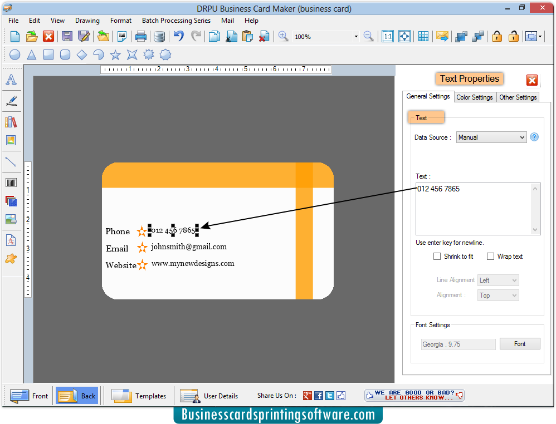Click the Print icon on the toolbar
The width and height of the screenshot is (556, 424).
tap(141, 36)
